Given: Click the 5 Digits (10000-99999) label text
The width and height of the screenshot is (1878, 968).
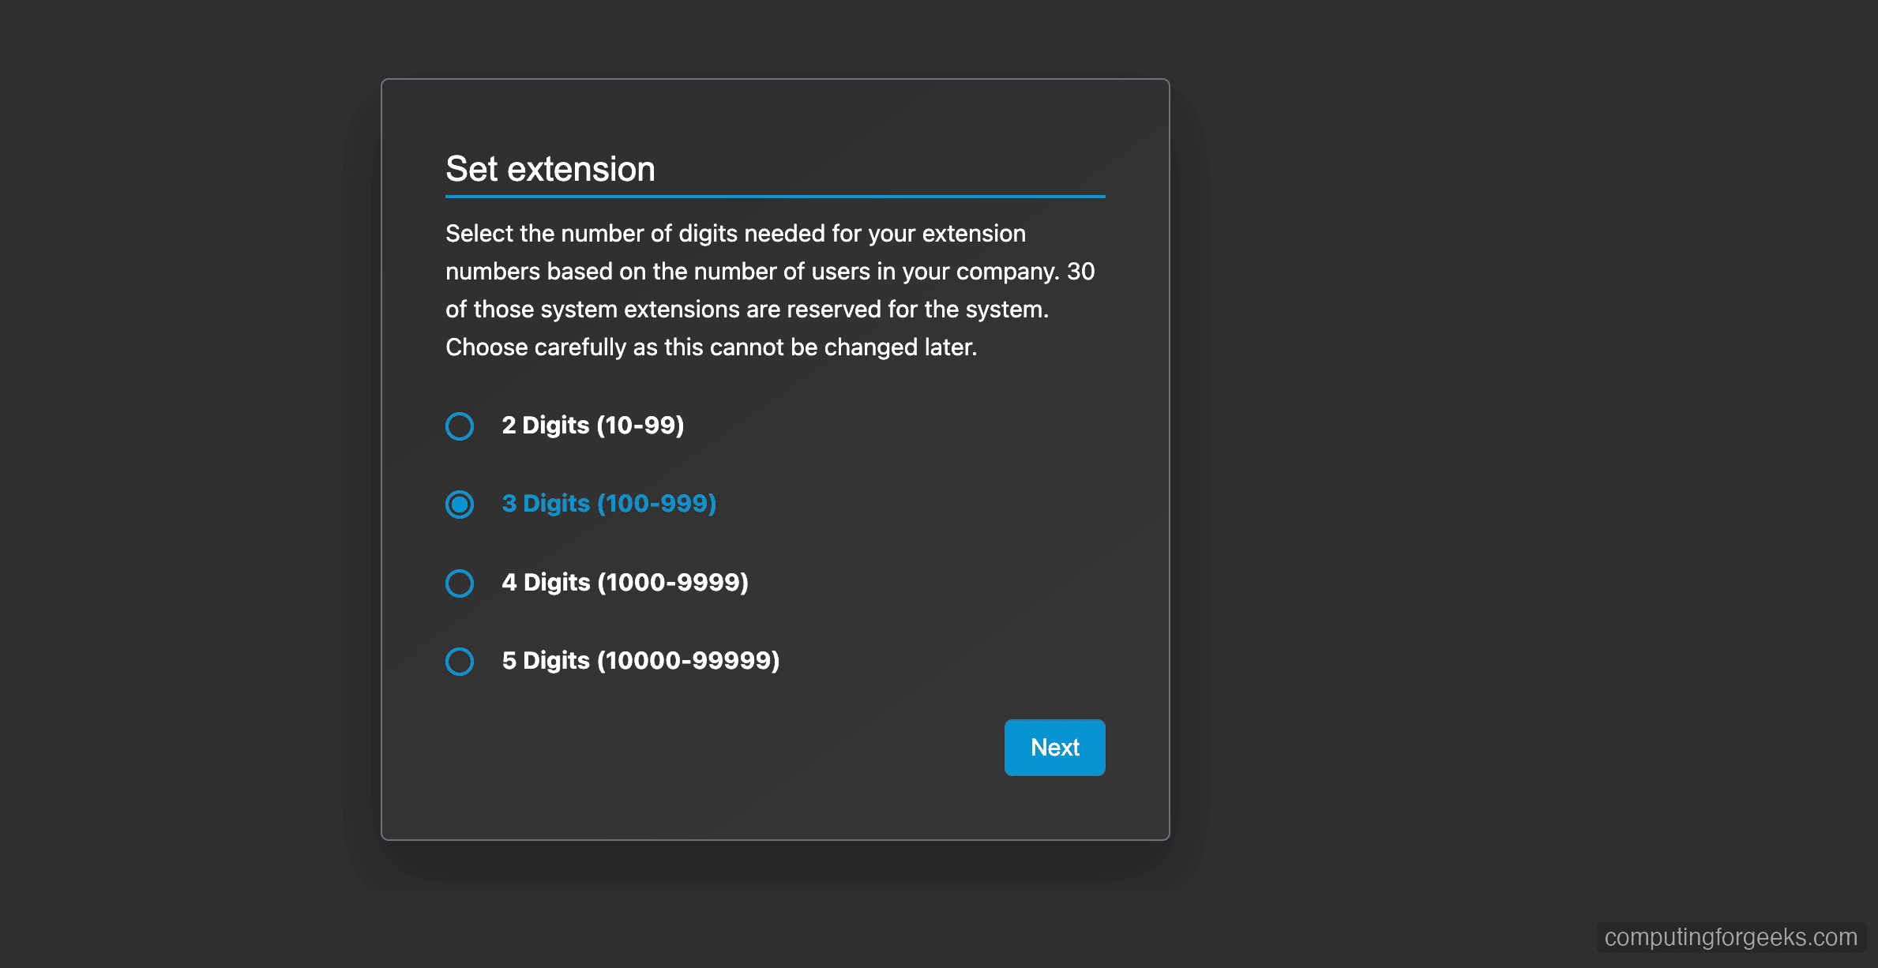Looking at the screenshot, I should tap(641, 660).
